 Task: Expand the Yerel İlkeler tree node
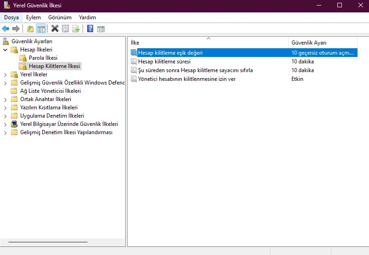6,74
